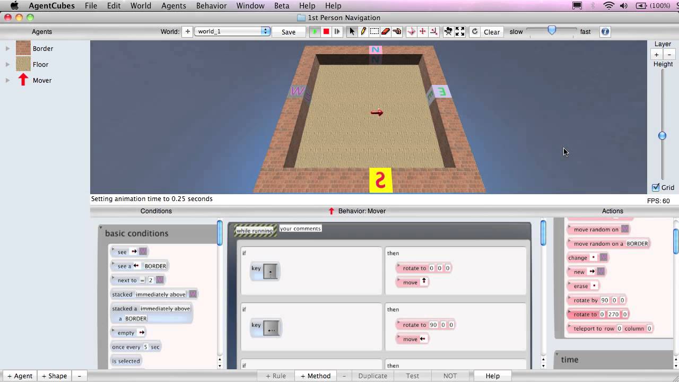The image size is (679, 382).
Task: Open the Beta menu
Action: click(282, 6)
